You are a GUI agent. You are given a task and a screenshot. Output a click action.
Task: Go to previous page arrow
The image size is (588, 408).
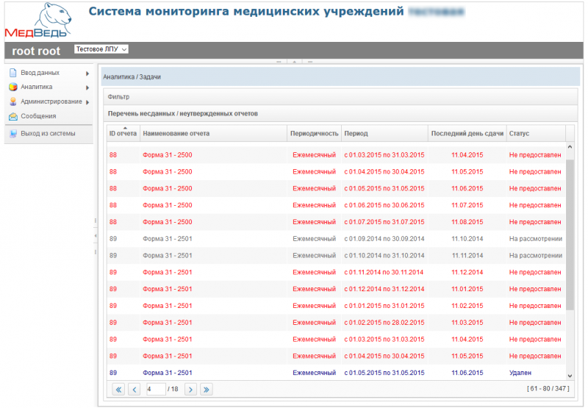[x=134, y=389]
